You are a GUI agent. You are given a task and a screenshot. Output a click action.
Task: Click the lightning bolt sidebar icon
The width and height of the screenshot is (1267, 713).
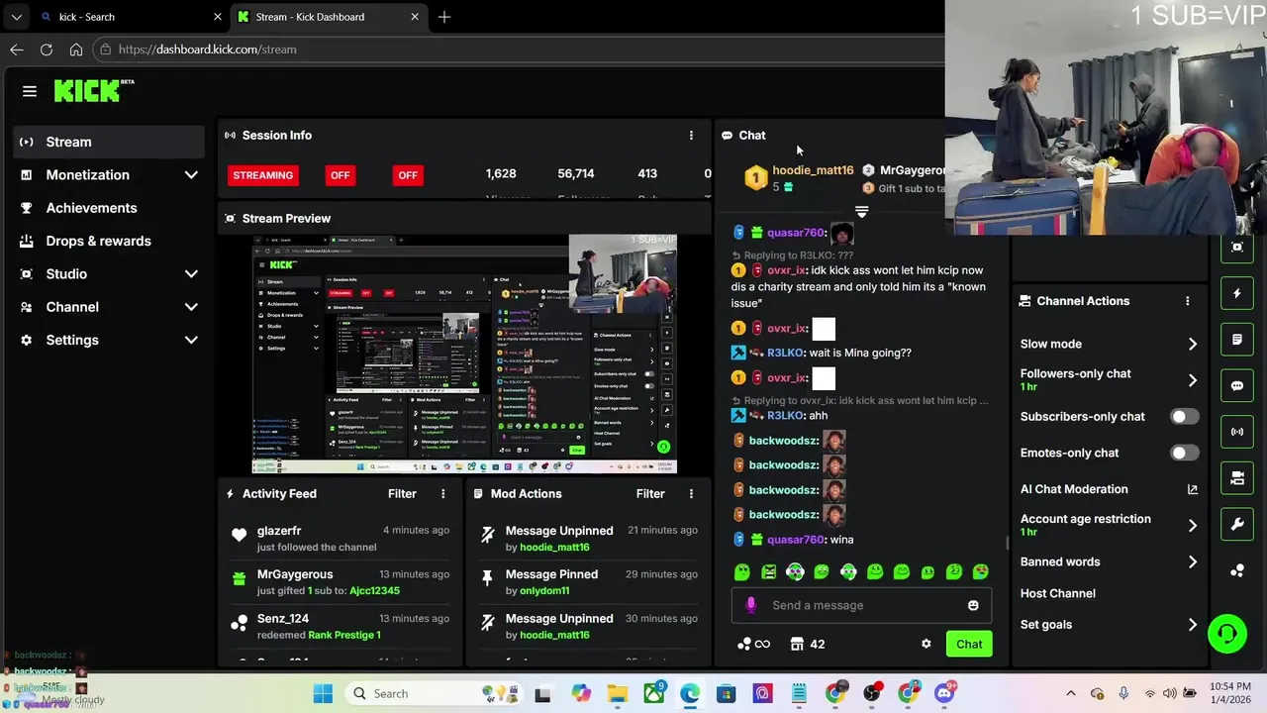tap(1237, 294)
